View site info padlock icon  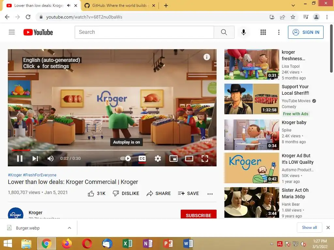point(41,17)
